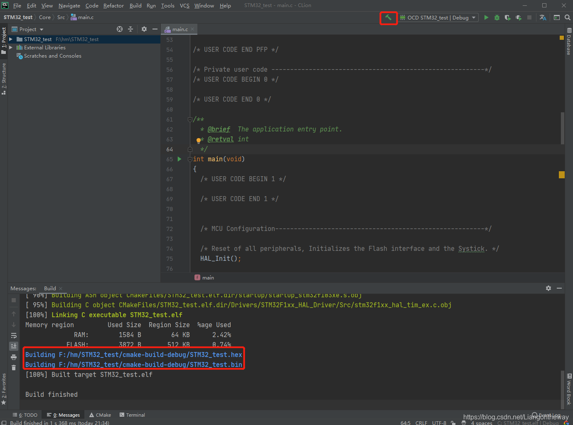The image size is (573, 425).
Task: Open the Refactor menu
Action: tap(113, 6)
